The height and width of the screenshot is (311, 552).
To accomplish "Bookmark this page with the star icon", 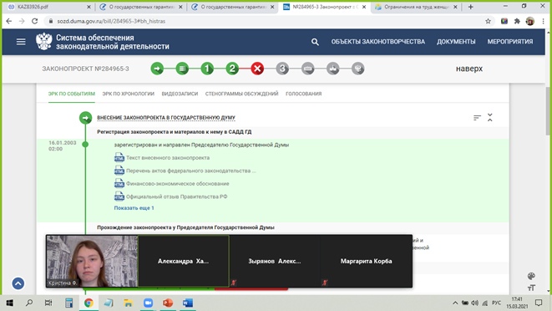I will pyautogui.click(x=488, y=21).
